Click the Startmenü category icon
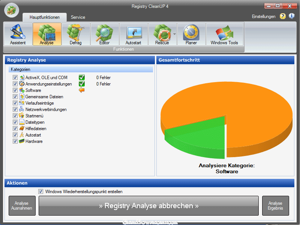This screenshot has height=225, width=300. tap(22, 116)
